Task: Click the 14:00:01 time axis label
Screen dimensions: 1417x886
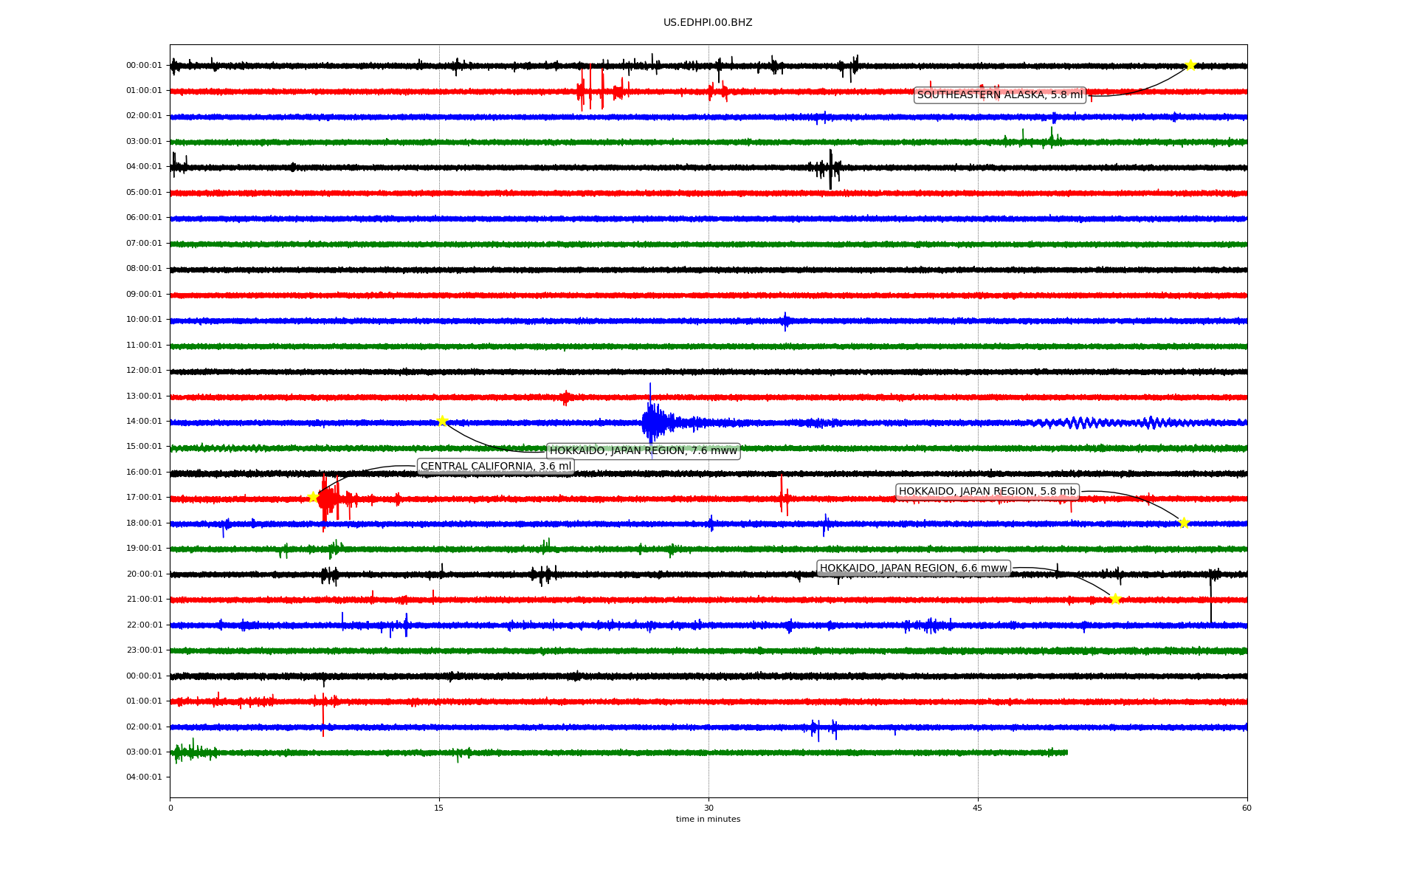Action: click(x=144, y=421)
